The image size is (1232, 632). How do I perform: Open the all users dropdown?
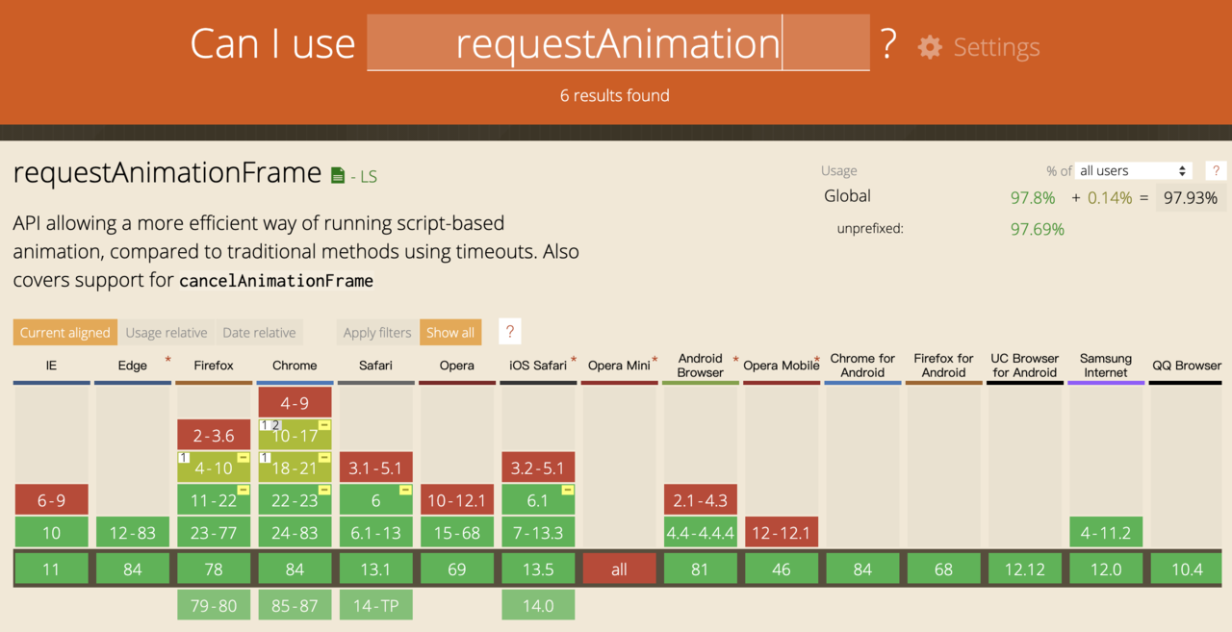1134,170
